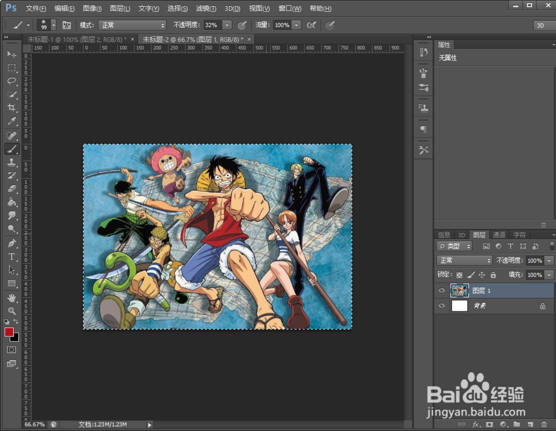
Task: Enable airbrush mode button
Action: pyautogui.click(x=311, y=25)
